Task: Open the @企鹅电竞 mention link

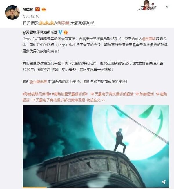Action: pyautogui.click(x=38, y=82)
